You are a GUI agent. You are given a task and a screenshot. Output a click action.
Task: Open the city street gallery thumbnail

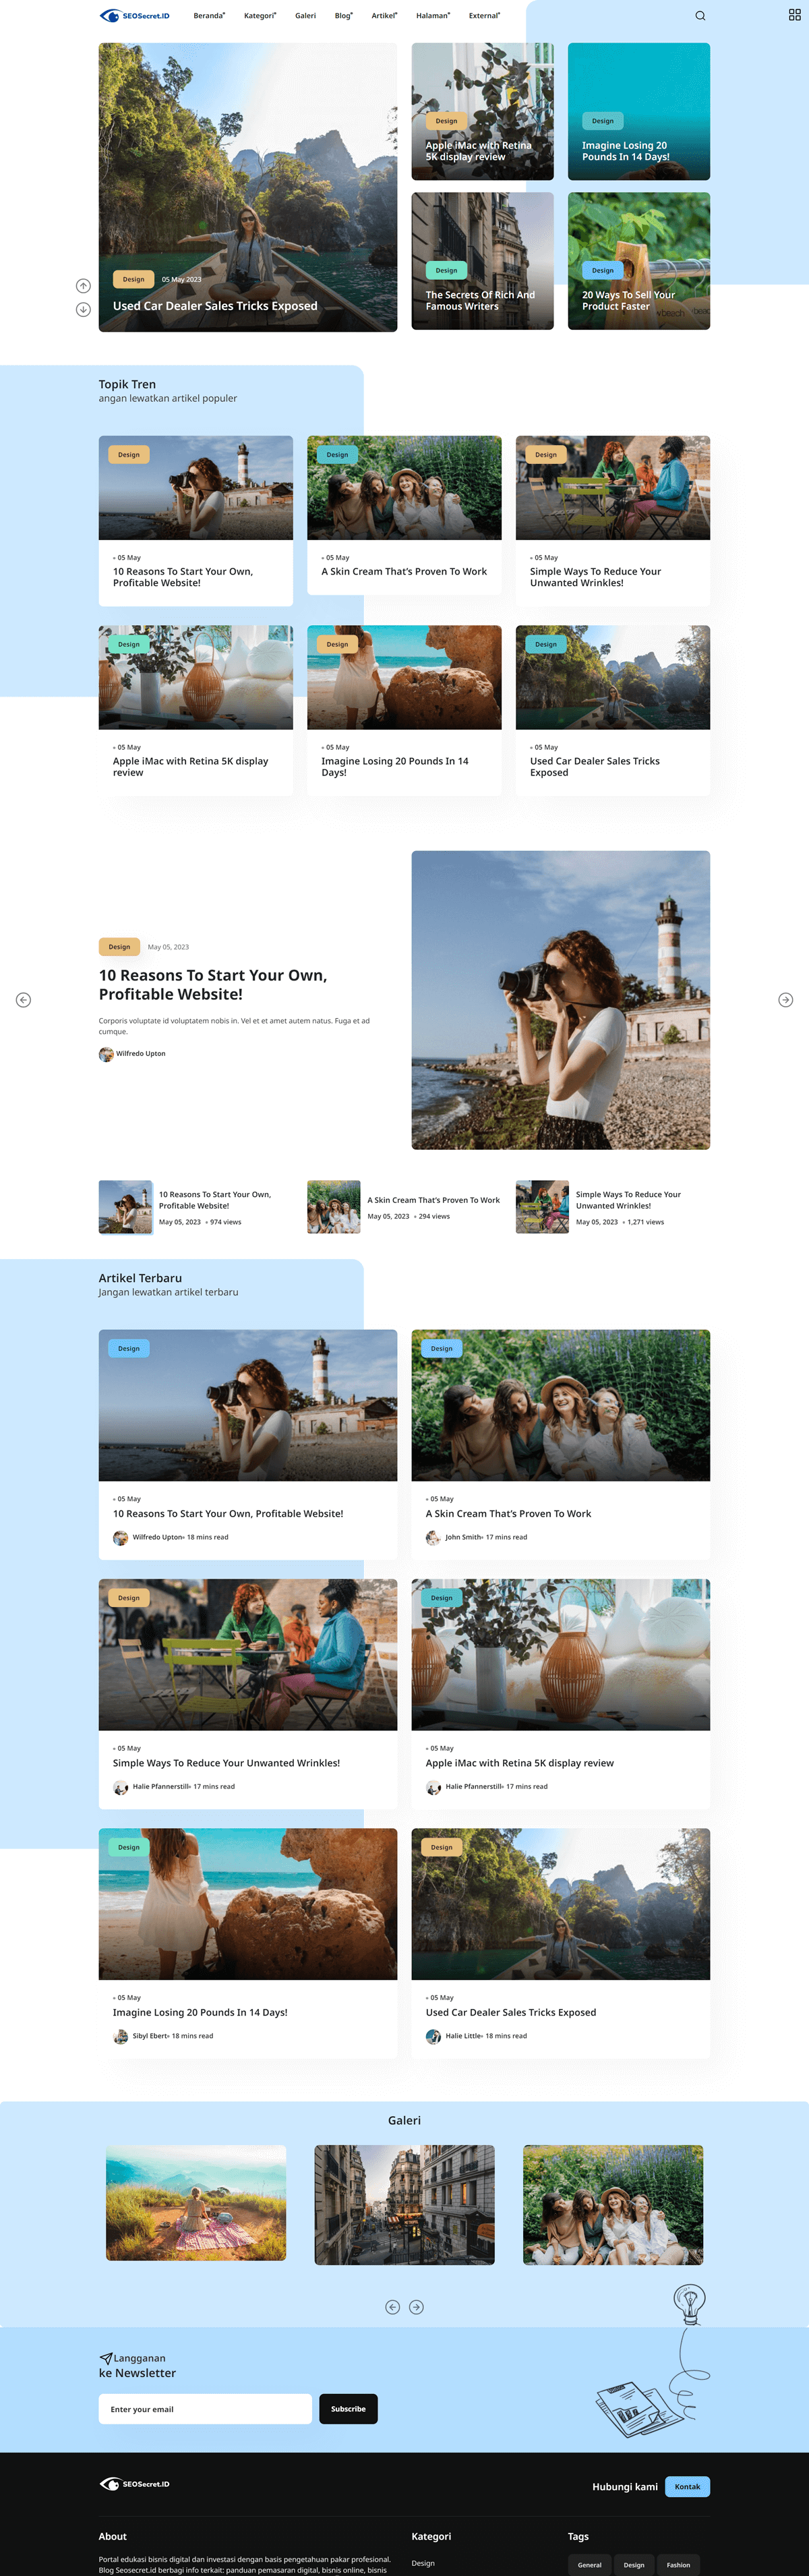pyautogui.click(x=404, y=2204)
